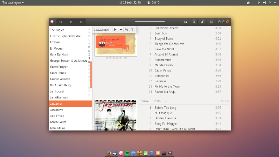Start playback with the play button in header bar
Screen dimensions: 279x157
tap(71, 22)
